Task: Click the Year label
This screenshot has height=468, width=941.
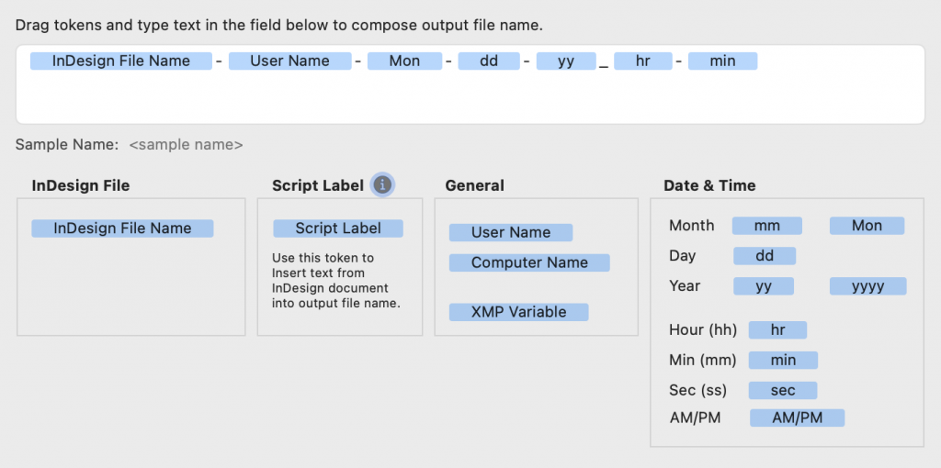Action: click(x=685, y=285)
